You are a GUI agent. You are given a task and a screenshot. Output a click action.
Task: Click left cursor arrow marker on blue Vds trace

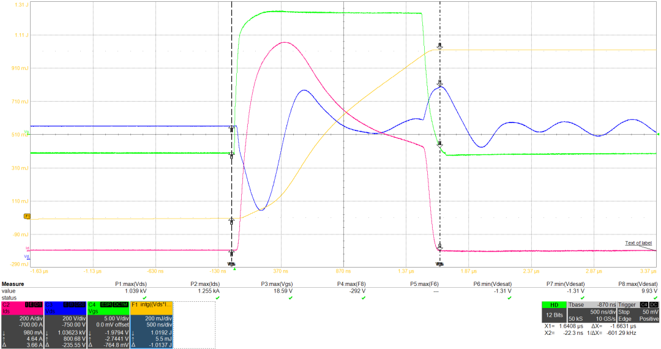click(x=231, y=129)
